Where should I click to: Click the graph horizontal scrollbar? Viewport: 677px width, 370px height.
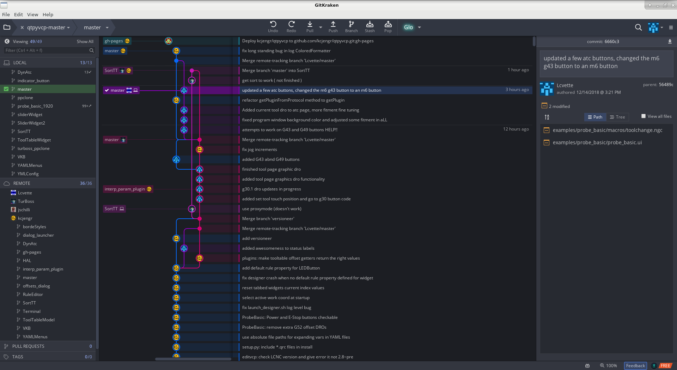click(x=193, y=359)
